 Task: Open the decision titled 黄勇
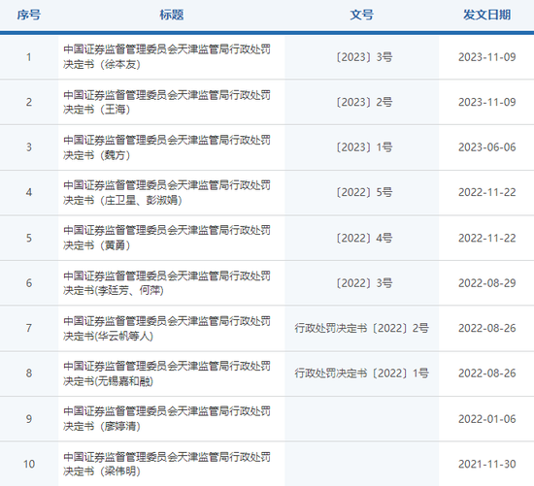tap(167, 238)
